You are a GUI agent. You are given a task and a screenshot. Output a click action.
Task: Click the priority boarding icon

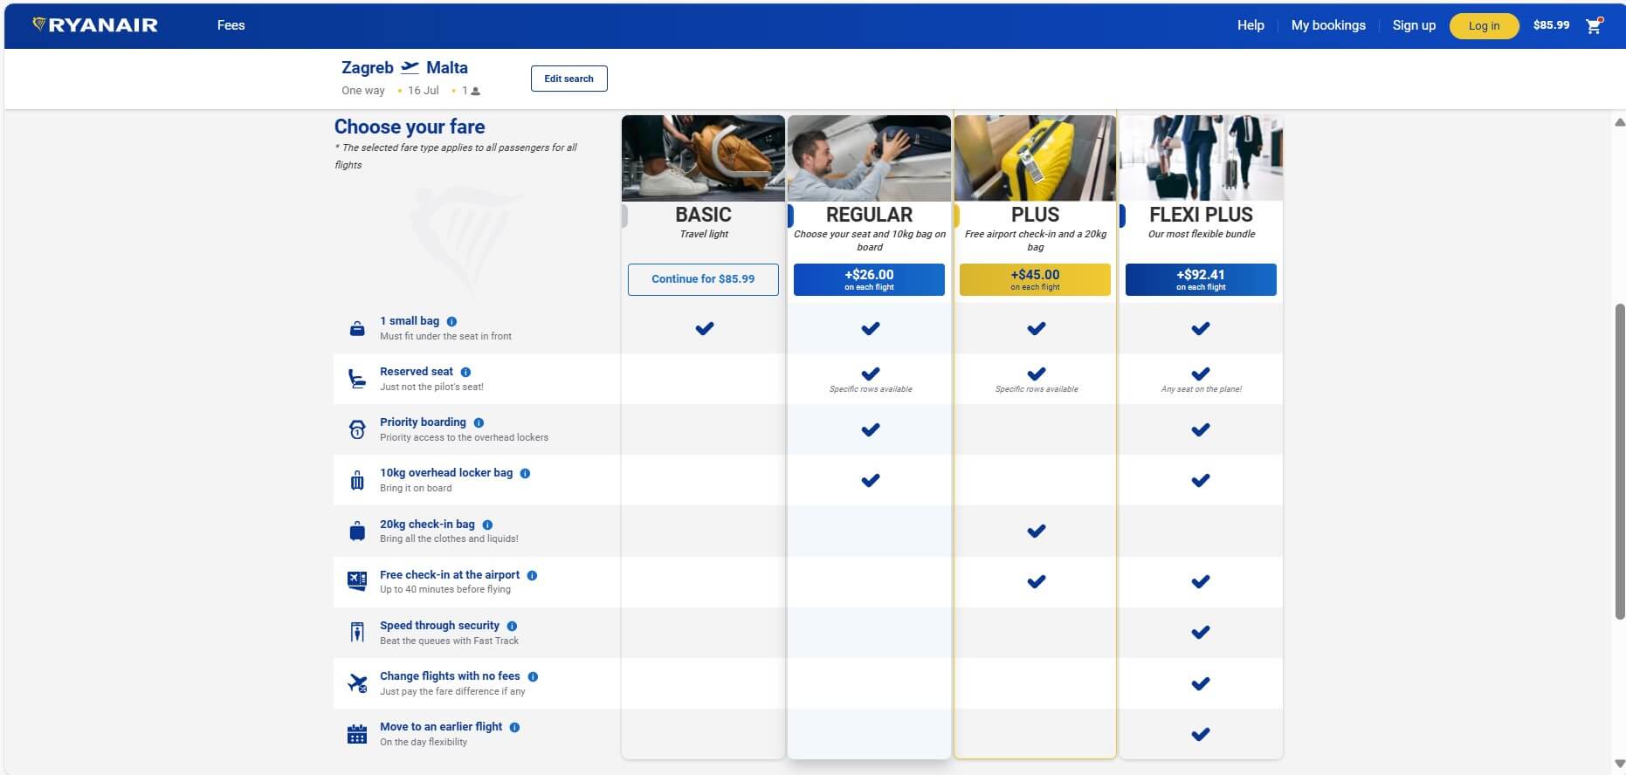pos(357,429)
